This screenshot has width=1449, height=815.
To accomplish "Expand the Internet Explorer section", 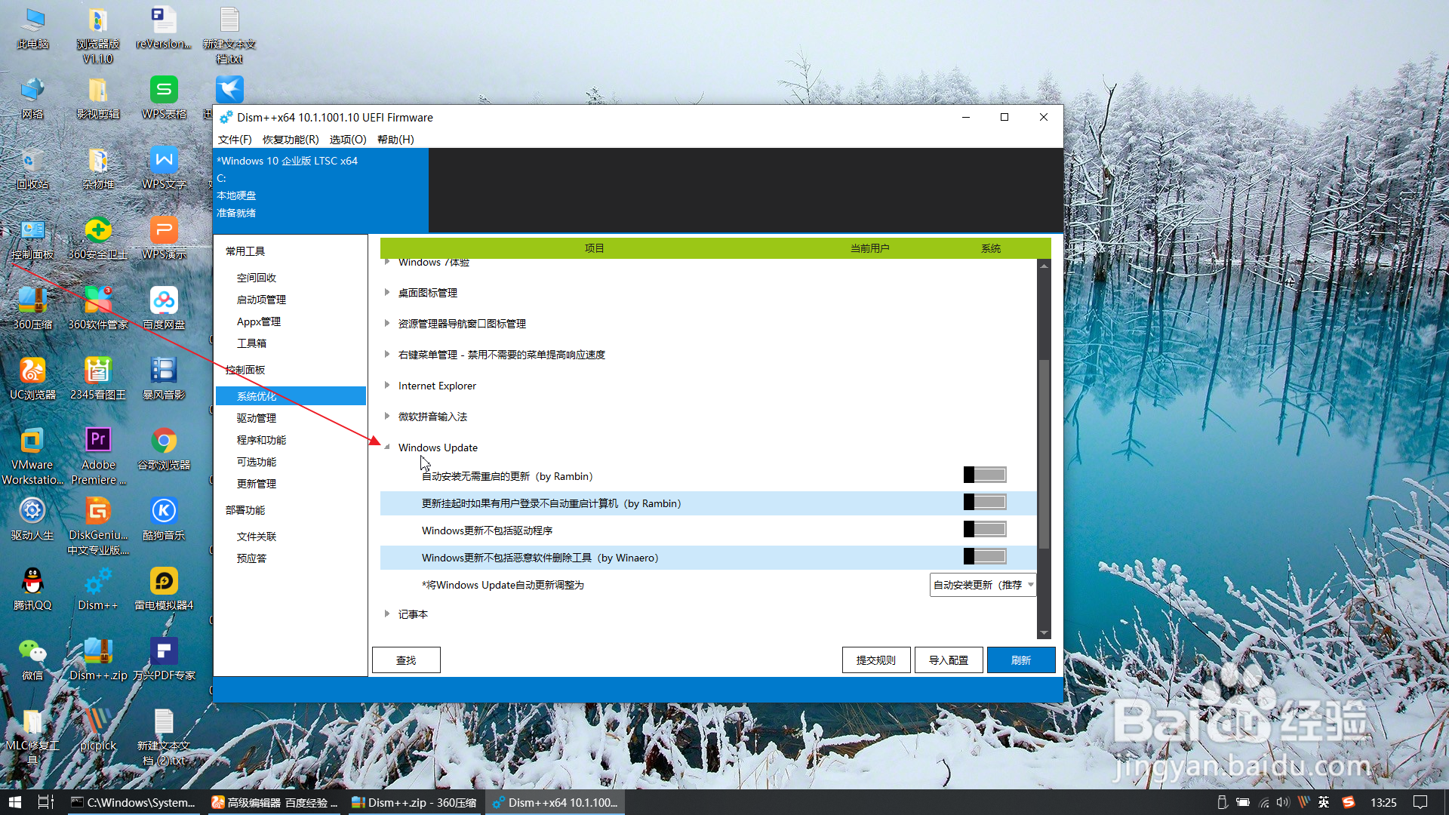I will (387, 386).
